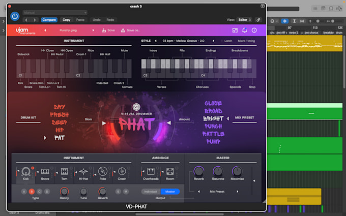Select kick Type B
The image size is (346, 216).
coord(32,192)
